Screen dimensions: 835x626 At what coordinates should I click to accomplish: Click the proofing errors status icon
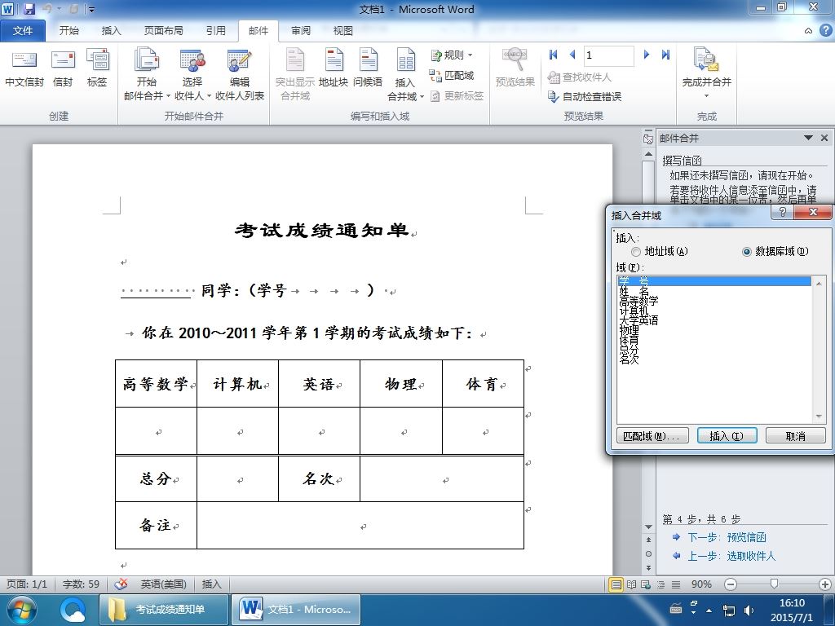coord(121,584)
